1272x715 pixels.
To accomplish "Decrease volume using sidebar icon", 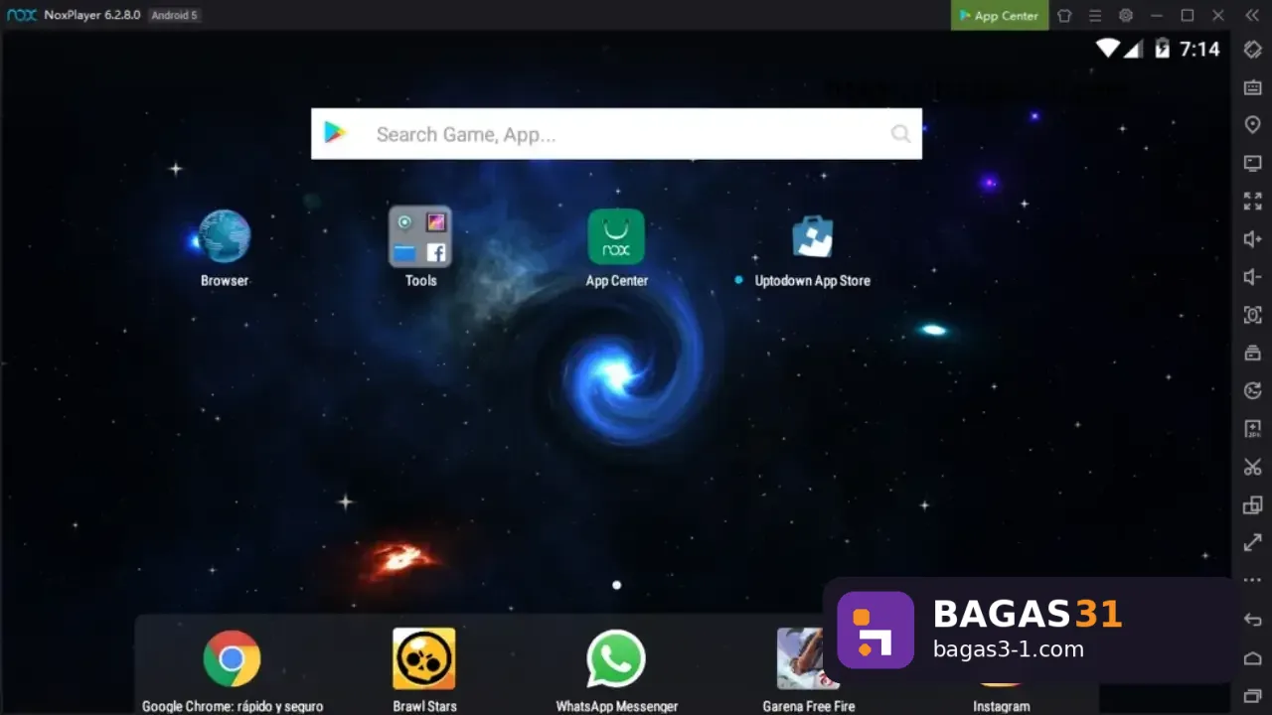I will [1253, 277].
